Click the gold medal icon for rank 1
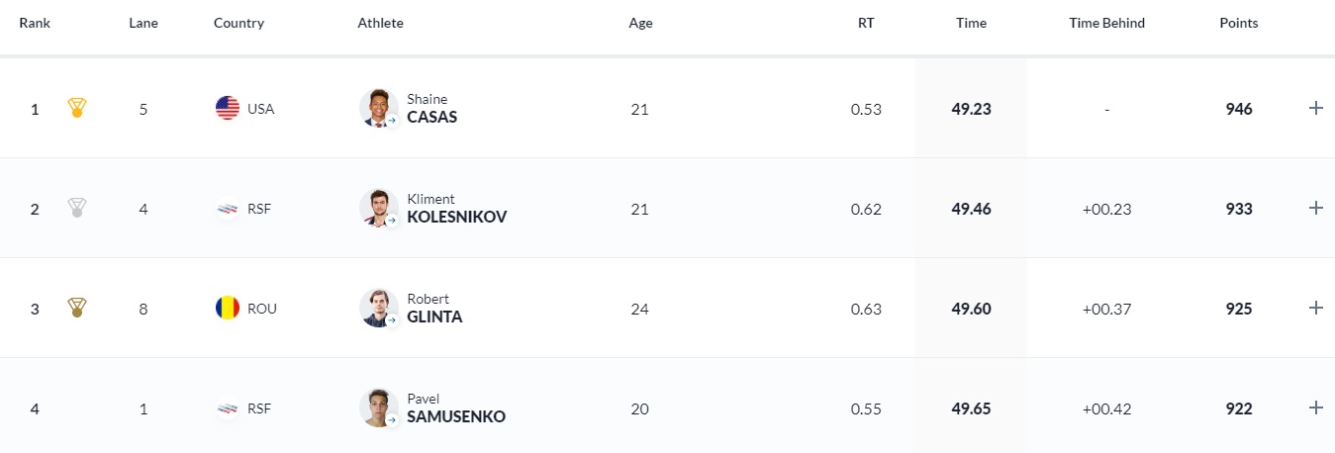 click(76, 109)
